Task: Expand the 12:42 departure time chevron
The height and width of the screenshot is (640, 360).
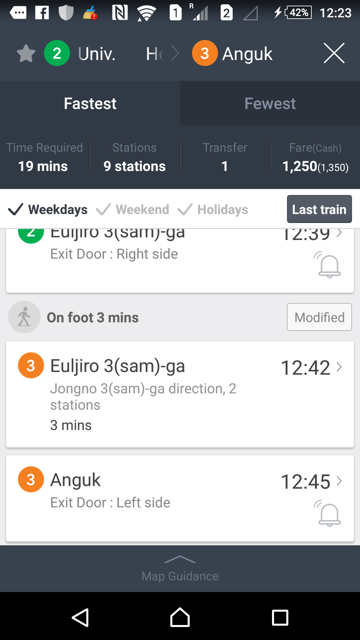Action: pyautogui.click(x=339, y=367)
